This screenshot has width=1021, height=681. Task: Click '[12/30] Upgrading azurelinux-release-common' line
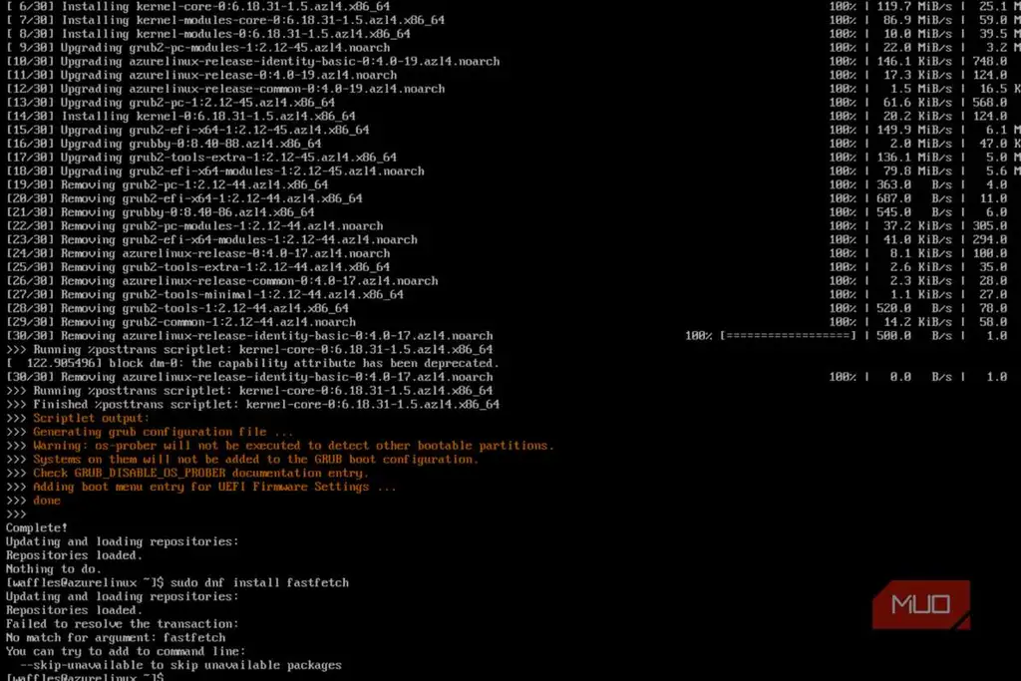coord(225,89)
